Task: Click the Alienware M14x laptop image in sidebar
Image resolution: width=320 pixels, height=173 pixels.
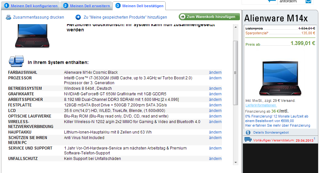Action: 280,78
